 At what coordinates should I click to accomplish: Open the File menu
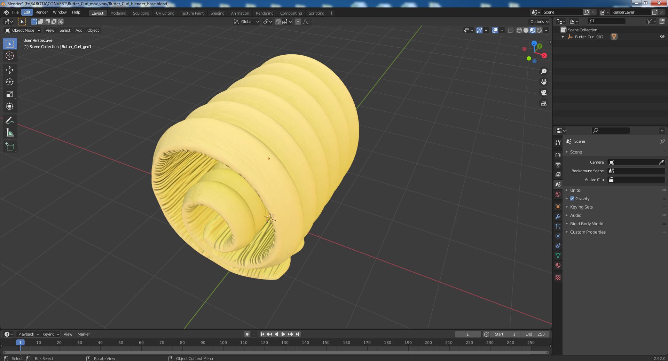pos(15,12)
